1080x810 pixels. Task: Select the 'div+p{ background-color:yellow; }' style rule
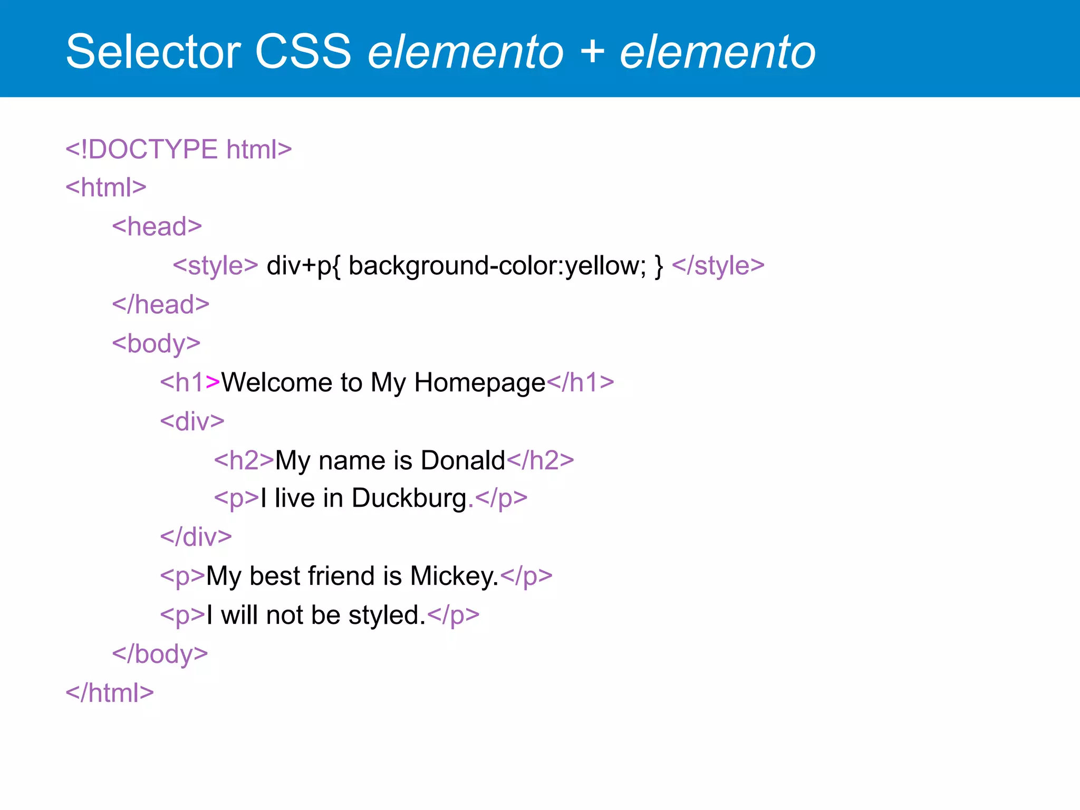[x=465, y=266]
